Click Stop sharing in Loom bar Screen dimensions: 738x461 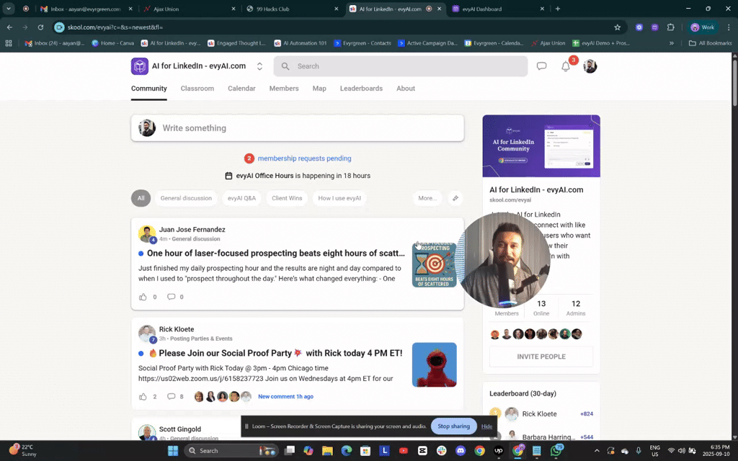[454, 426]
